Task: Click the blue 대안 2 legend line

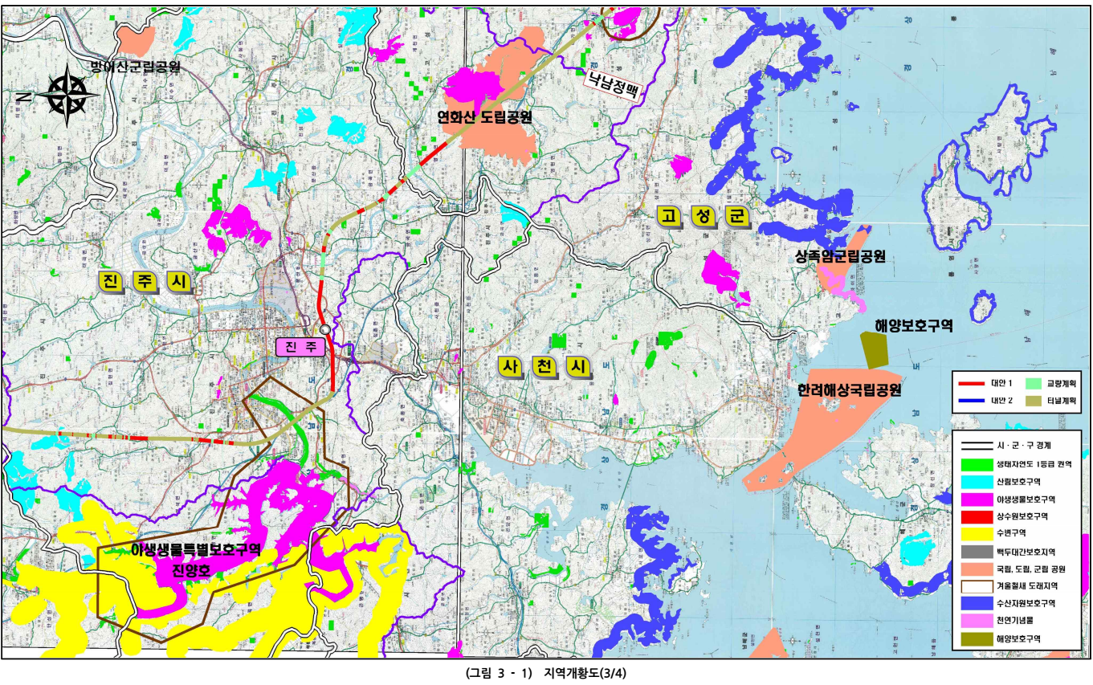Action: (x=973, y=400)
